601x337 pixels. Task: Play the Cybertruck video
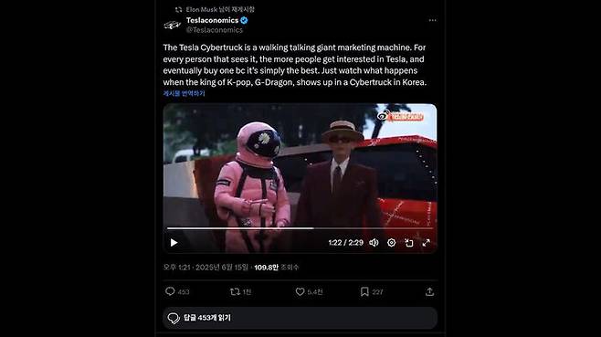point(174,243)
